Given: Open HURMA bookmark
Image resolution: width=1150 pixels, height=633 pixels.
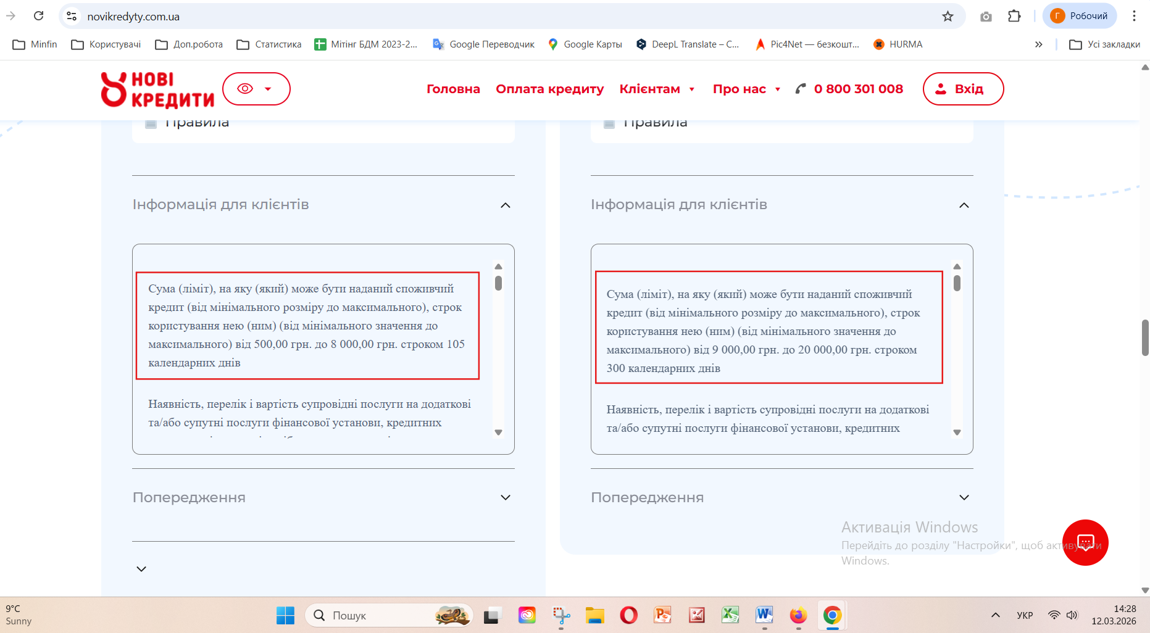Looking at the screenshot, I should 898,44.
